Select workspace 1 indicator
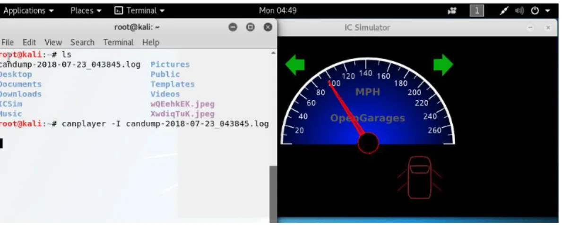The image size is (562, 225). (477, 11)
